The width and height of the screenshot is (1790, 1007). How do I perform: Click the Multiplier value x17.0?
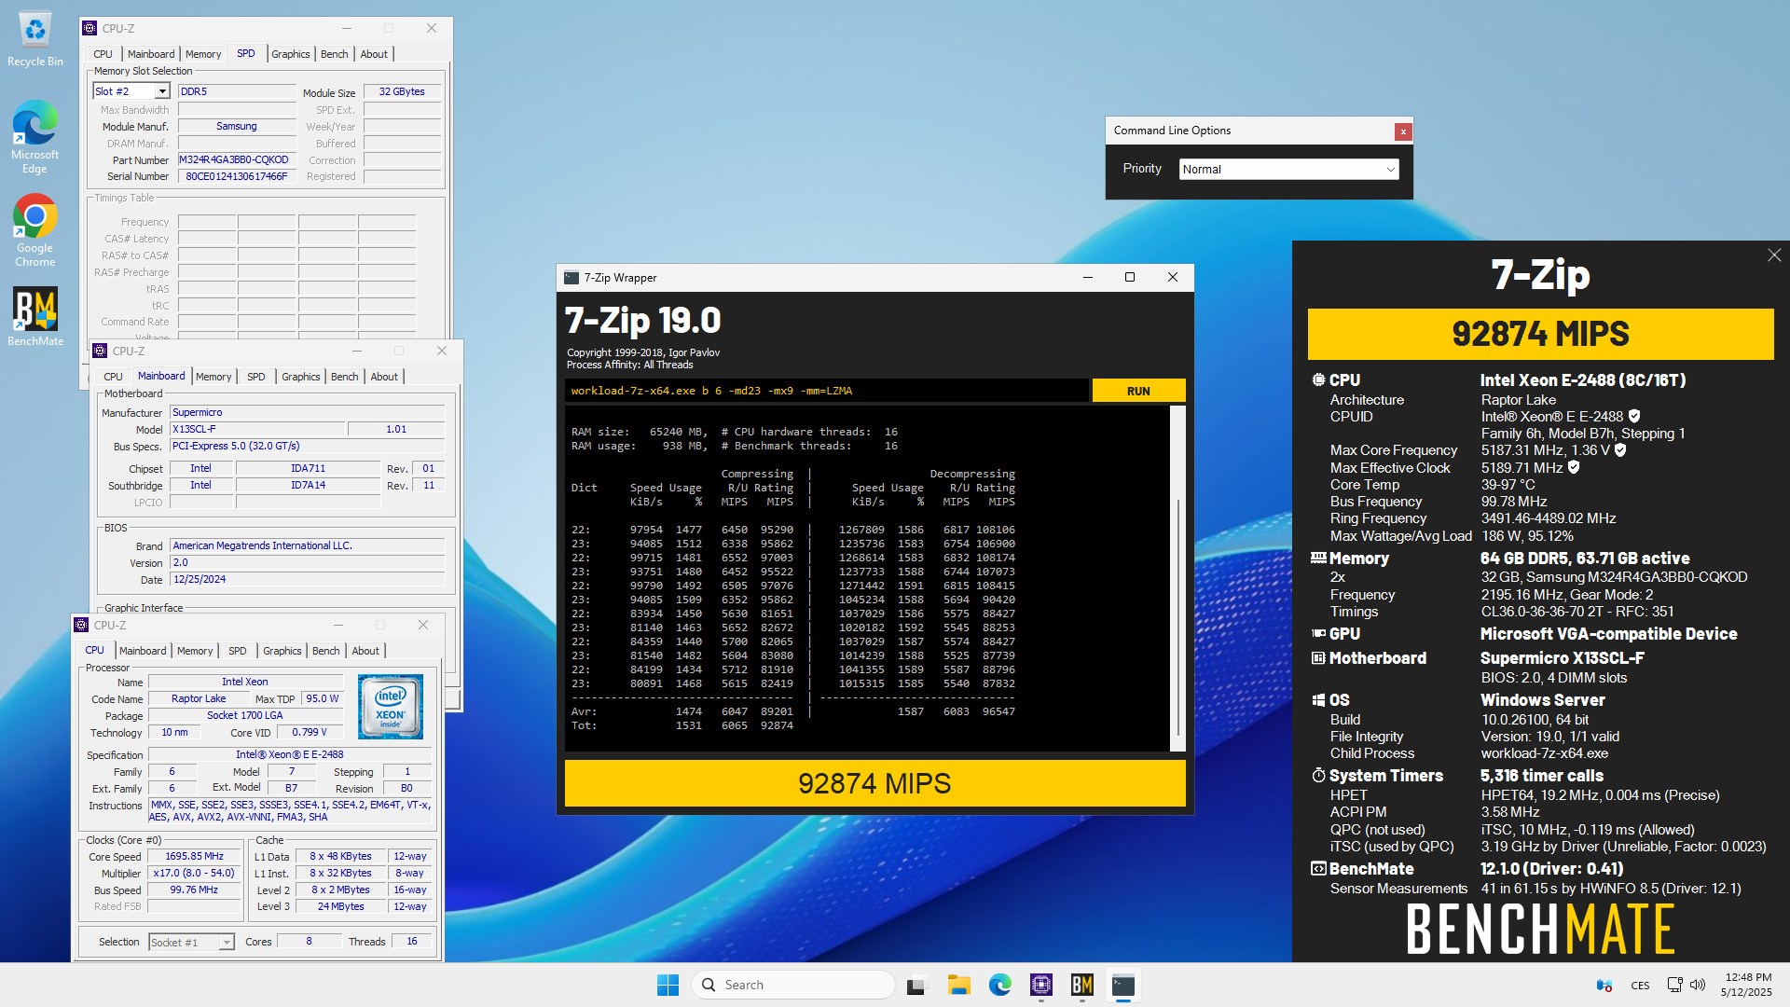(194, 874)
